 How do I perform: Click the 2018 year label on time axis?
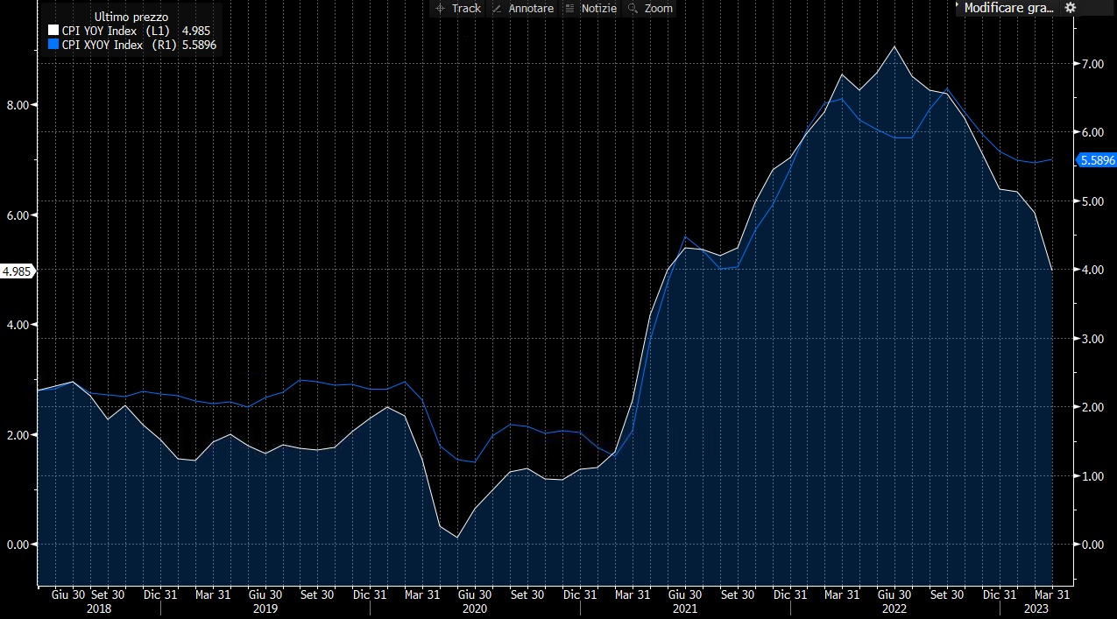[x=98, y=608]
